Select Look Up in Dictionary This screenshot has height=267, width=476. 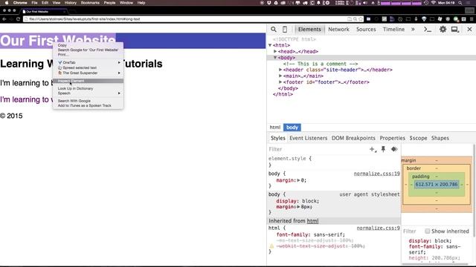pyautogui.click(x=88, y=88)
